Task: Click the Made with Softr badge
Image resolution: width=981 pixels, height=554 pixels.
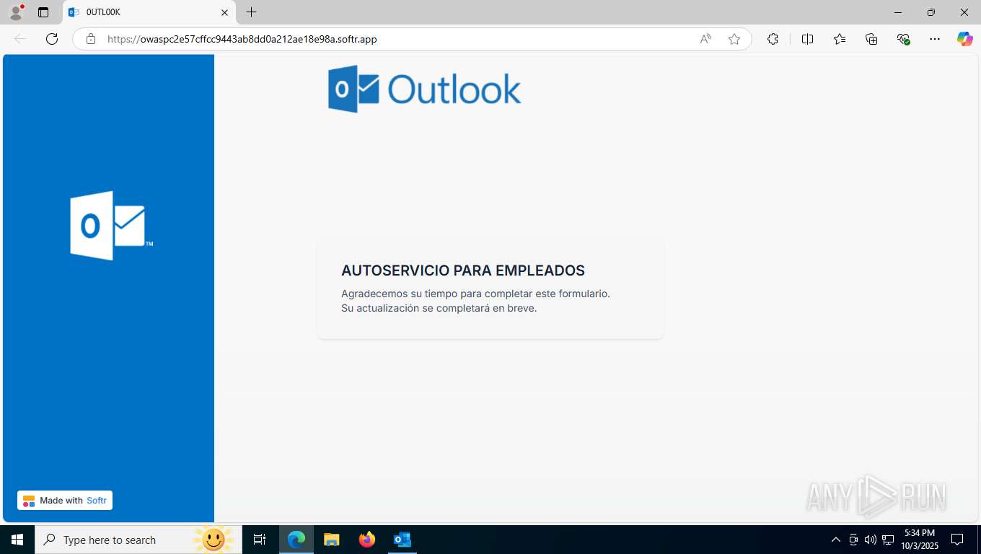Action: [65, 501]
